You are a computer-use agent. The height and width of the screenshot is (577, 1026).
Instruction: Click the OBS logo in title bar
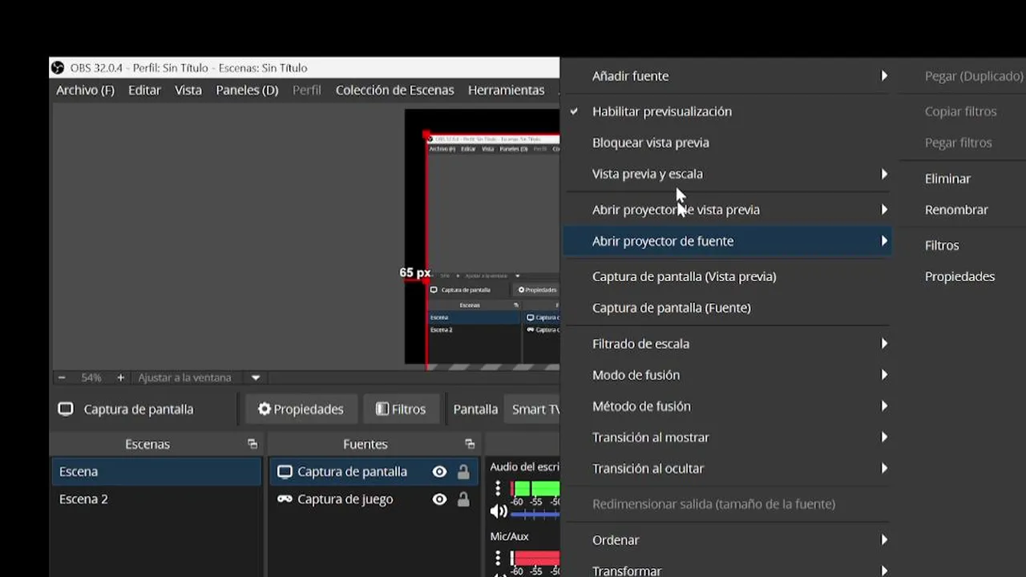click(x=58, y=68)
